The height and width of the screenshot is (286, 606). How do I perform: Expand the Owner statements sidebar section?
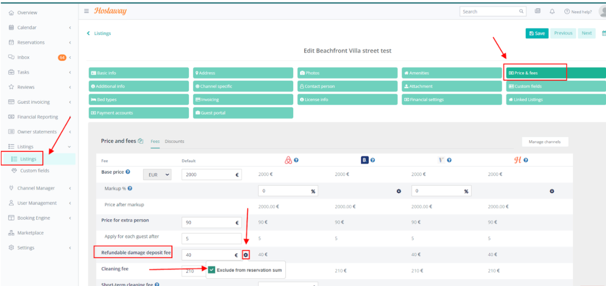tap(70, 132)
